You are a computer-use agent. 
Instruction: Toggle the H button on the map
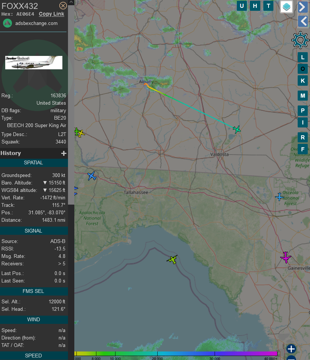coord(255,6)
